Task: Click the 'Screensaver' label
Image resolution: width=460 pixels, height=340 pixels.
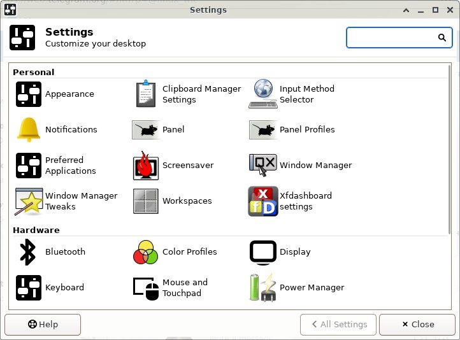Action: click(188, 166)
